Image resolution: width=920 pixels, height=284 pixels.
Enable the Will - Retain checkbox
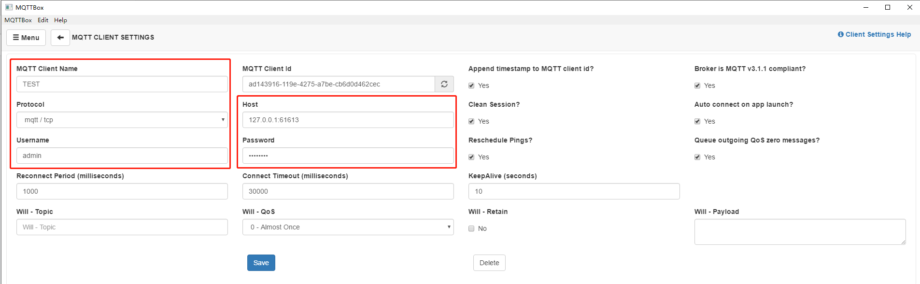471,228
